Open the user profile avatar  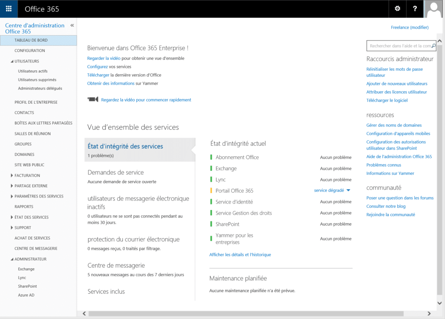pos(434,9)
